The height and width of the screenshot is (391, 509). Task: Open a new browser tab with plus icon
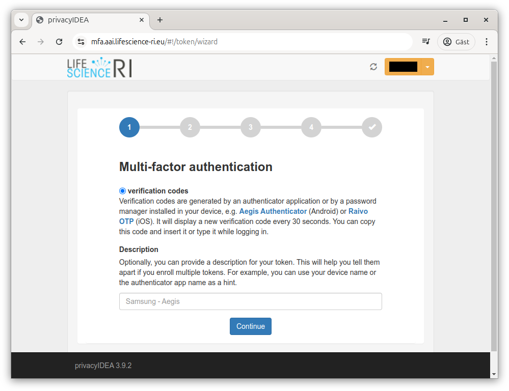(159, 20)
